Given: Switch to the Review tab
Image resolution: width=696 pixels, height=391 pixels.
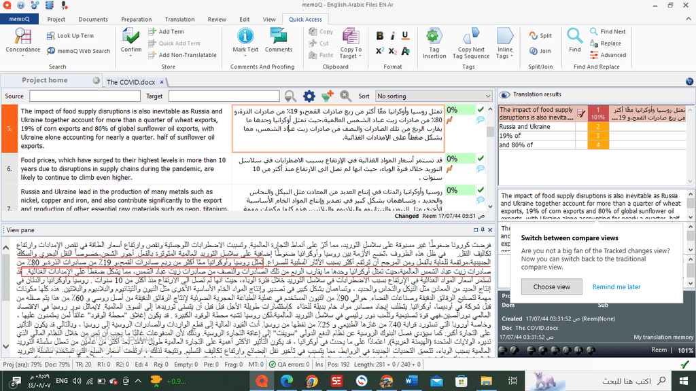Looking at the screenshot, I should (217, 19).
